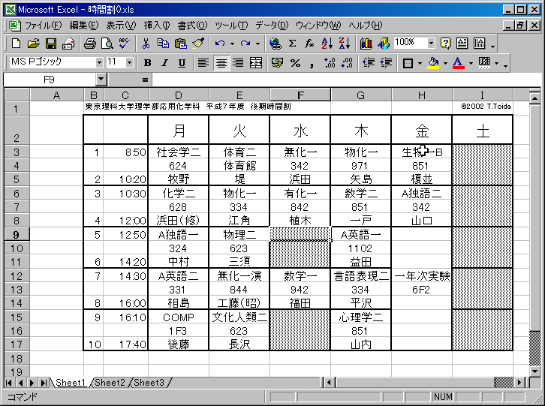545x406 pixels.
Task: Expand the Redo history dropdown arrow
Action: 257,44
